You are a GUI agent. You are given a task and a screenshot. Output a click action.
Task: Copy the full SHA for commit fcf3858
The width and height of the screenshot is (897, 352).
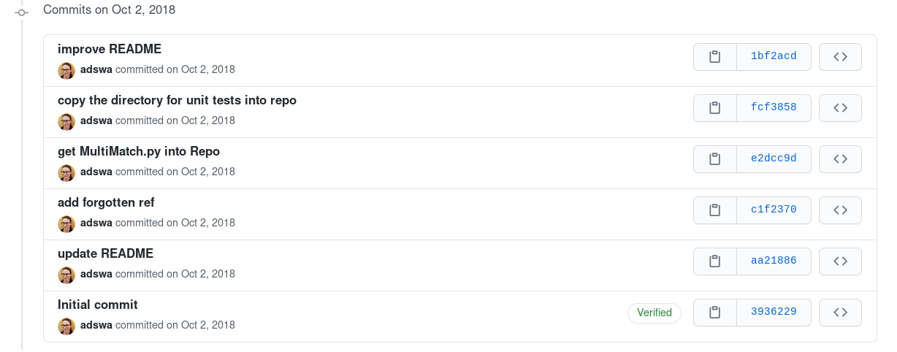[715, 108]
